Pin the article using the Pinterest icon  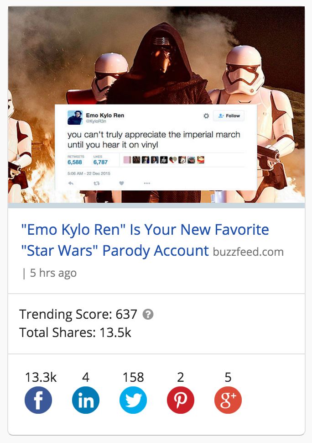click(x=181, y=400)
